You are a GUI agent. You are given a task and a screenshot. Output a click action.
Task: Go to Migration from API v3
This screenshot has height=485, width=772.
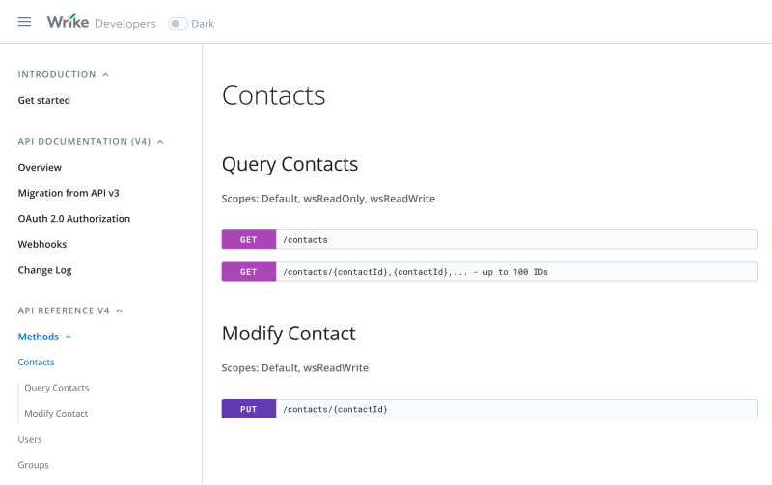(x=69, y=193)
